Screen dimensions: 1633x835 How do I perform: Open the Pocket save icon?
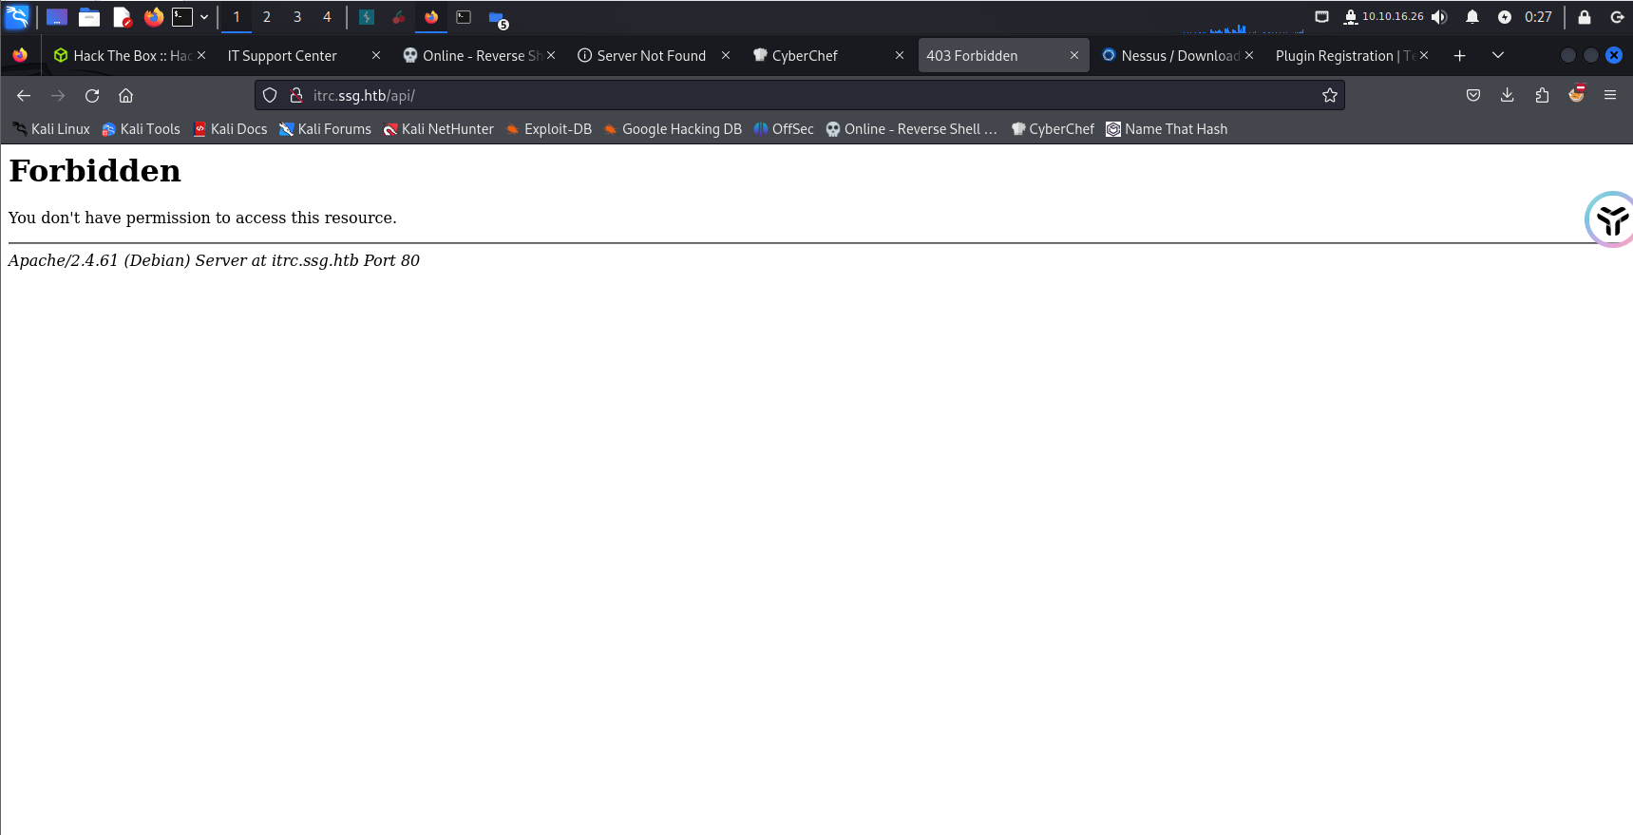(x=1473, y=95)
